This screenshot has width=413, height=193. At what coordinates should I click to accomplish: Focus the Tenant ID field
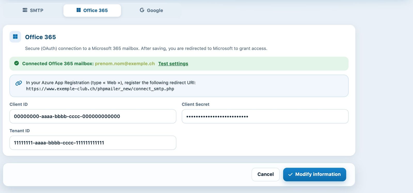(x=93, y=143)
